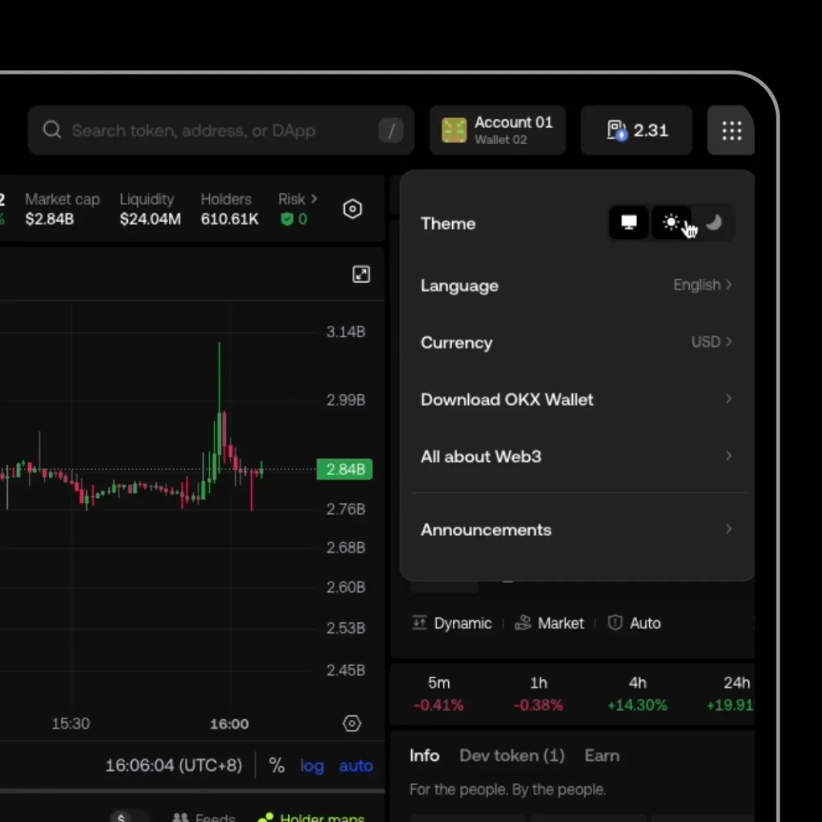Open Feeds tab
822x822 pixels.
point(204,817)
